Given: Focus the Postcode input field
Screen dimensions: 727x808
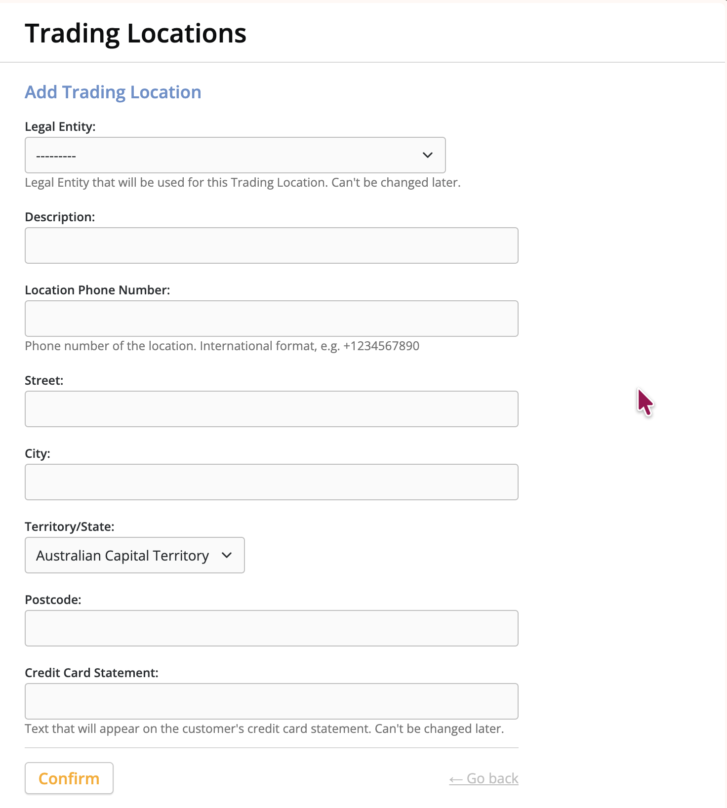Looking at the screenshot, I should point(272,628).
